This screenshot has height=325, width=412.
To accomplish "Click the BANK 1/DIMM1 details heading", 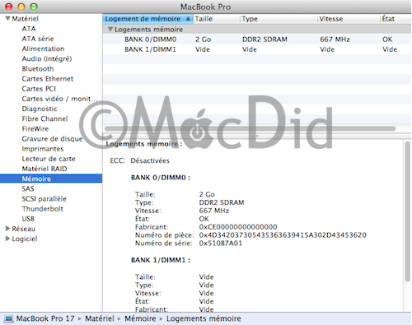I will (x=161, y=260).
